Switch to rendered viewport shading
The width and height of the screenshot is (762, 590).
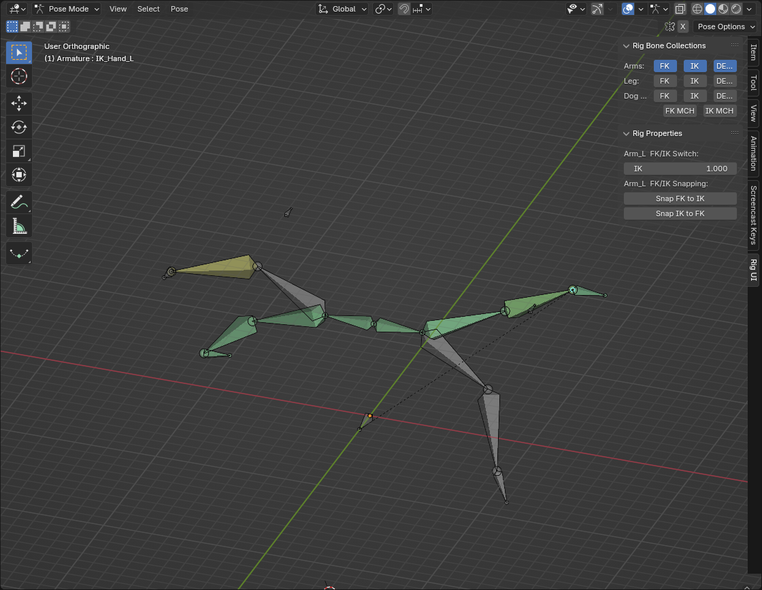pyautogui.click(x=736, y=9)
